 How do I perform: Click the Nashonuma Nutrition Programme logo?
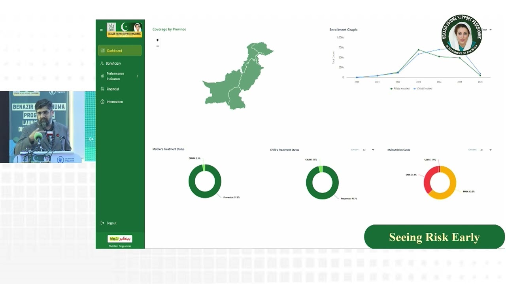(120, 239)
